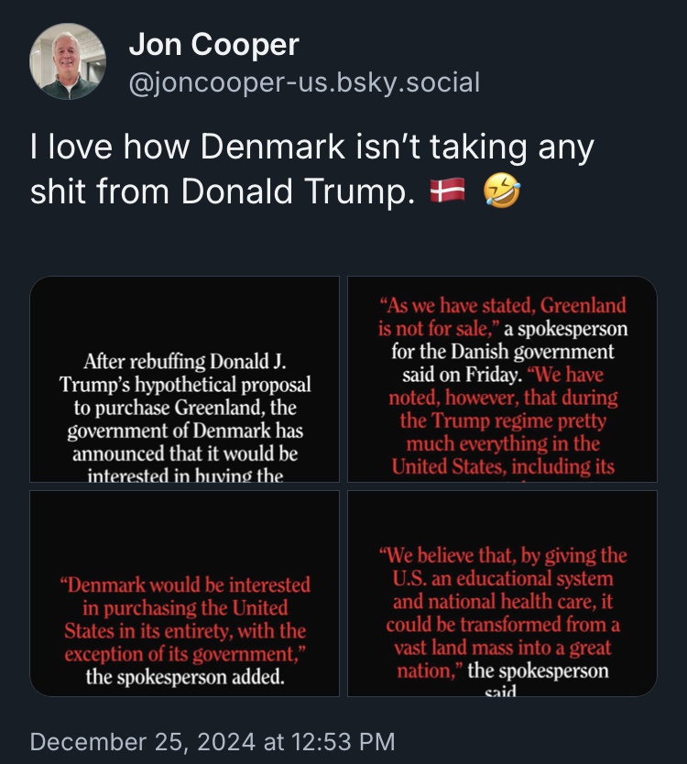This screenshot has height=764, width=687.
Task: Open image starting "We believe that, by giving"
Action: [x=502, y=593]
